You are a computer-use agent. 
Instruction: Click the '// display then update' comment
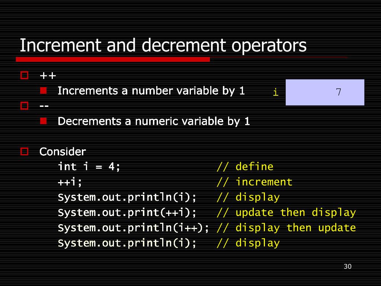point(286,228)
